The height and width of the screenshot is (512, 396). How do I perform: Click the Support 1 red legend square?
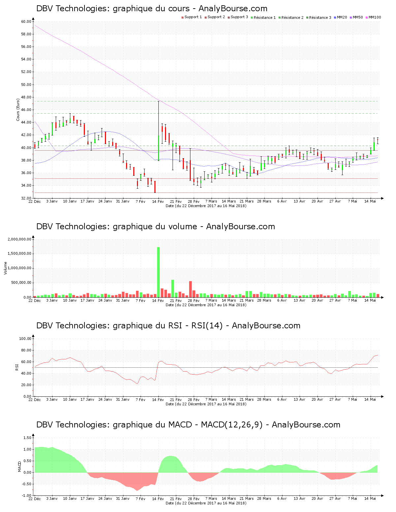click(x=182, y=18)
